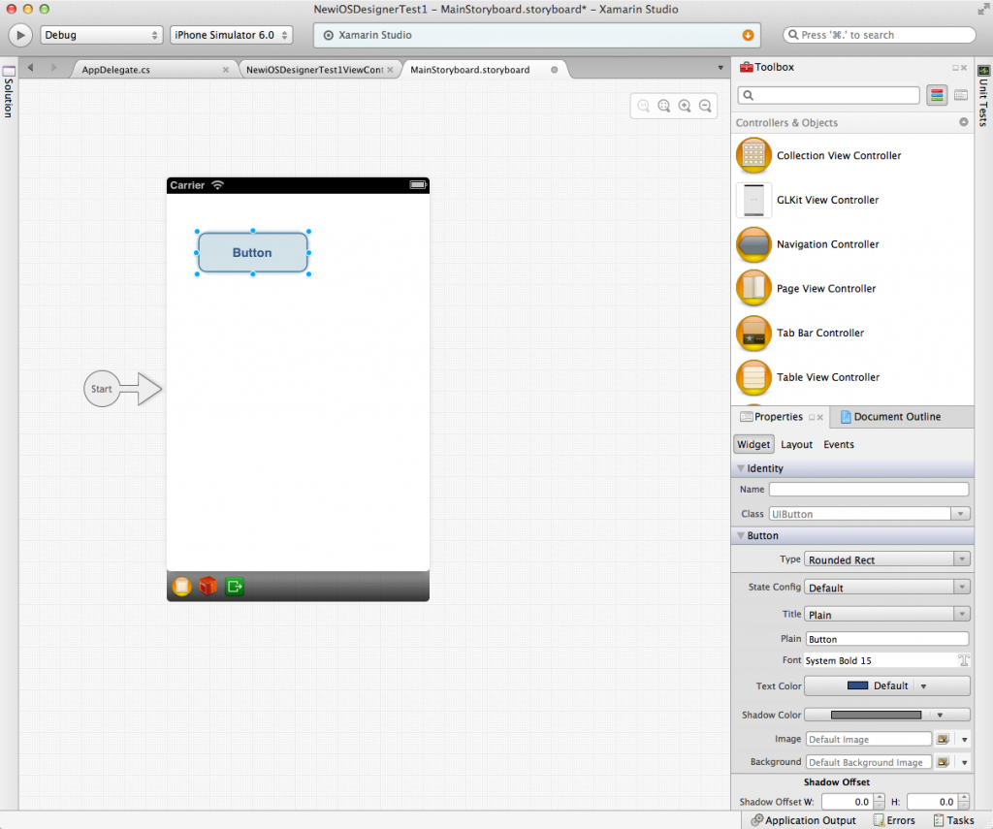
Task: Select the Widget properties tab
Action: point(753,445)
